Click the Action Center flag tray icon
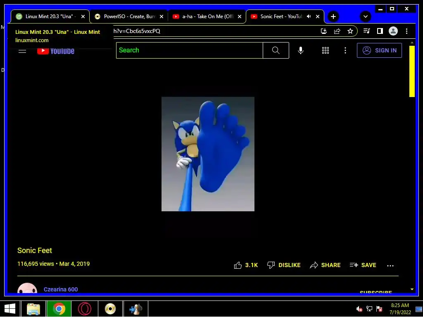The image size is (423, 317). pos(379,309)
